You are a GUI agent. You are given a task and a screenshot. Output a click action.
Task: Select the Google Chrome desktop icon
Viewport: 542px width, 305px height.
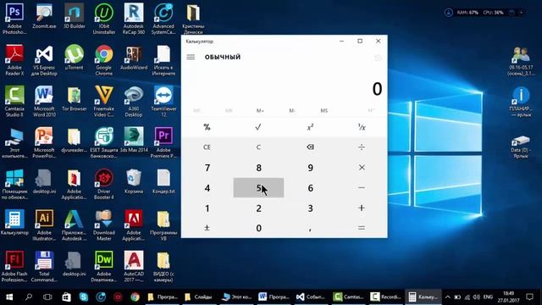pos(104,60)
